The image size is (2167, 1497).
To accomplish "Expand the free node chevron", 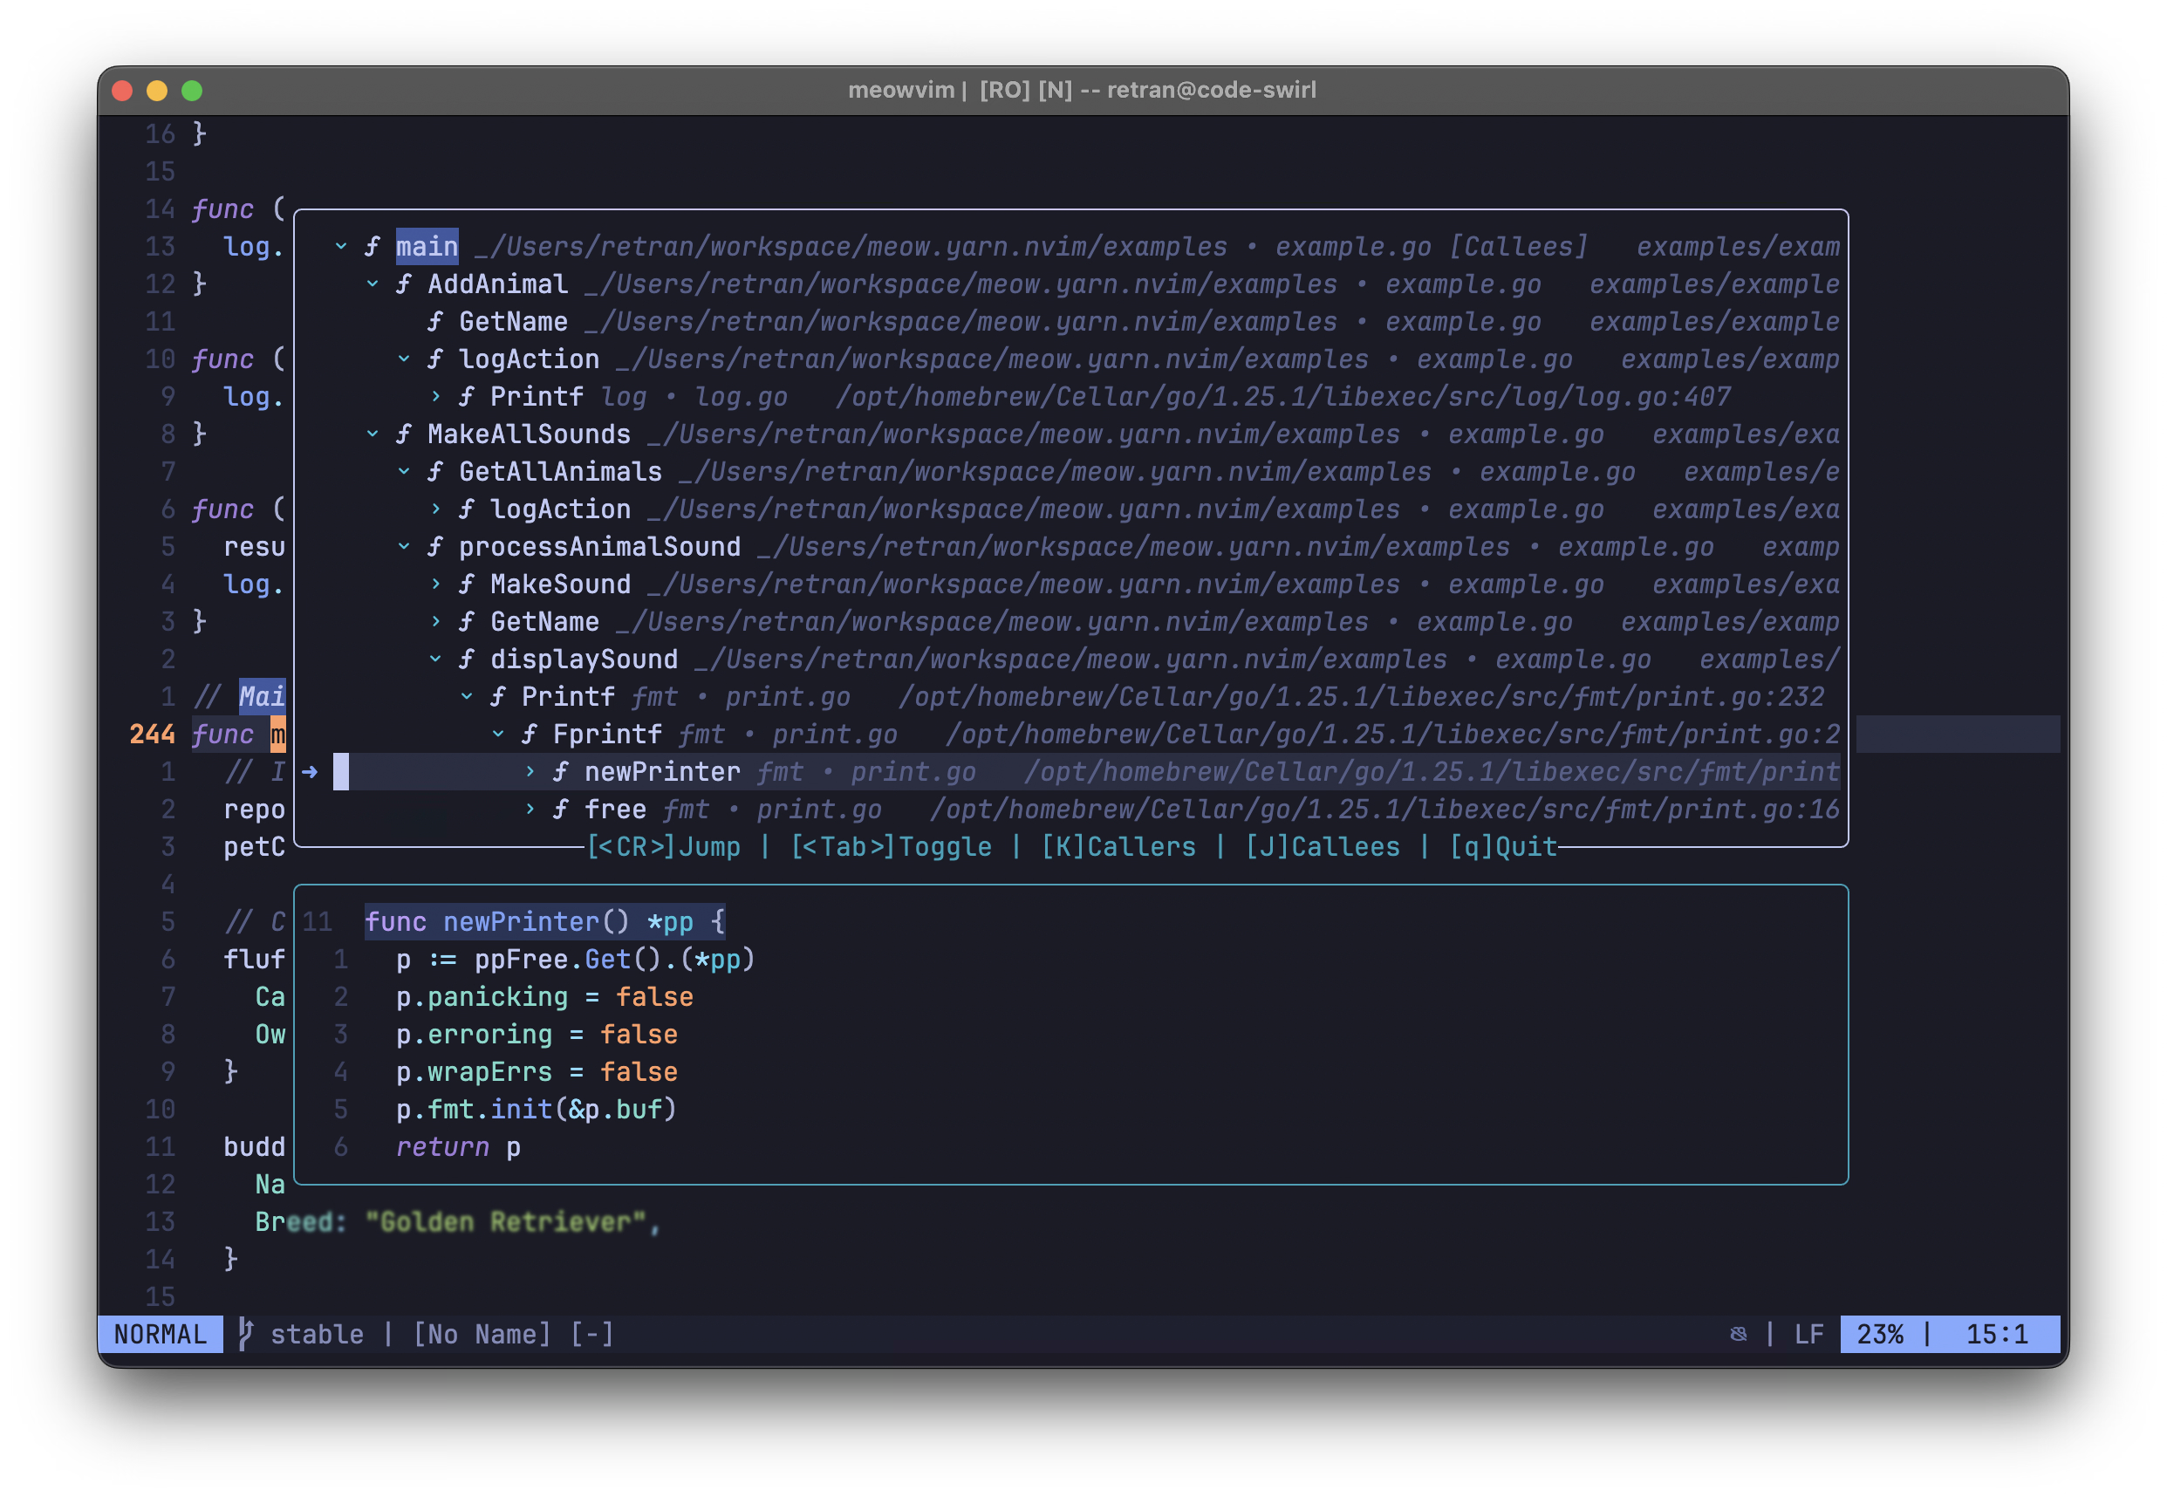I will point(530,809).
